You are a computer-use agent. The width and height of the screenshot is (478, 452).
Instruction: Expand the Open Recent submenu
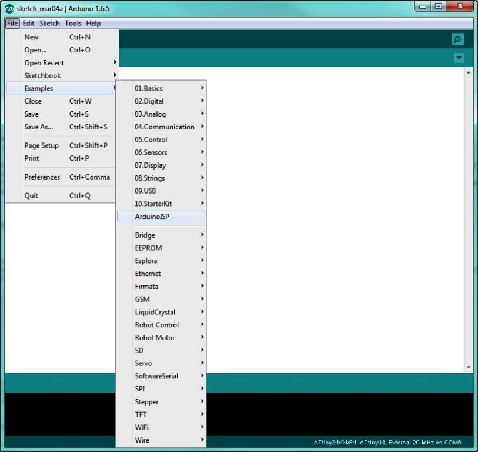pos(61,63)
